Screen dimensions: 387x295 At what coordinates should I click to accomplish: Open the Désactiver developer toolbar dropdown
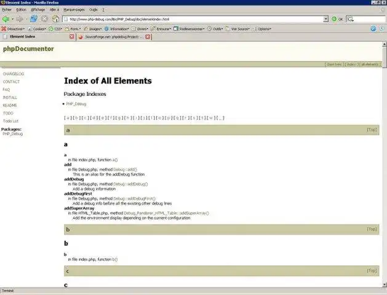[x=13, y=29]
